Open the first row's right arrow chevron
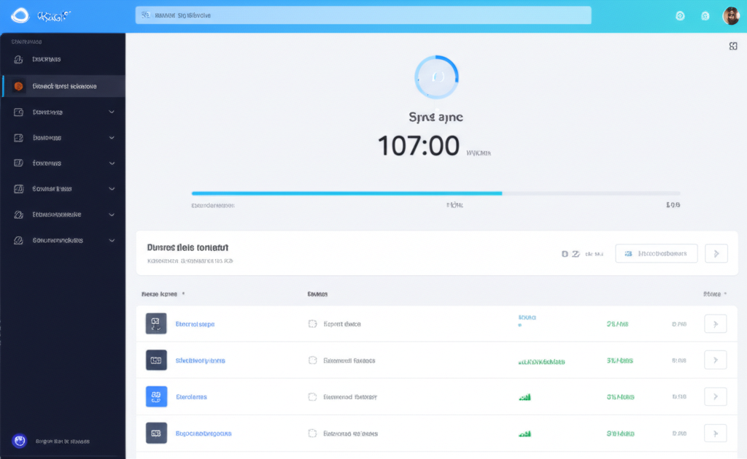Screen dimensions: 747x459 coord(716,323)
